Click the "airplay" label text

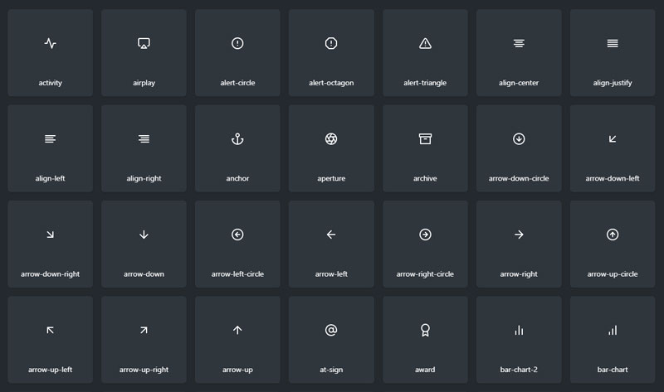[144, 83]
